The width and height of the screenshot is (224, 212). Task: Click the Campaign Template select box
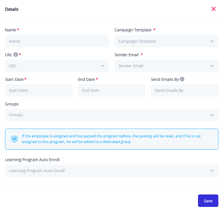(x=161, y=41)
